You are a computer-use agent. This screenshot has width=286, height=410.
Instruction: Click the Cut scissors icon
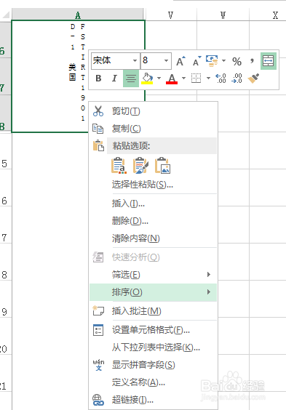[x=98, y=111]
